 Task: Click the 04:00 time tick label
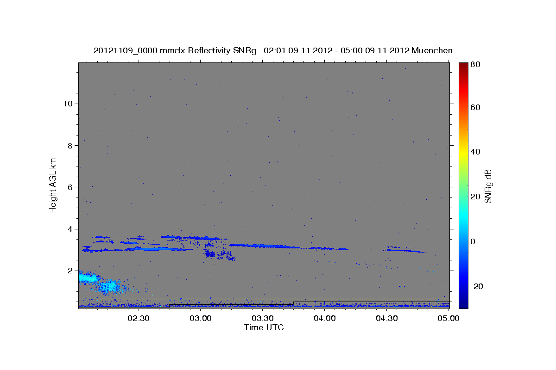pos(325,319)
